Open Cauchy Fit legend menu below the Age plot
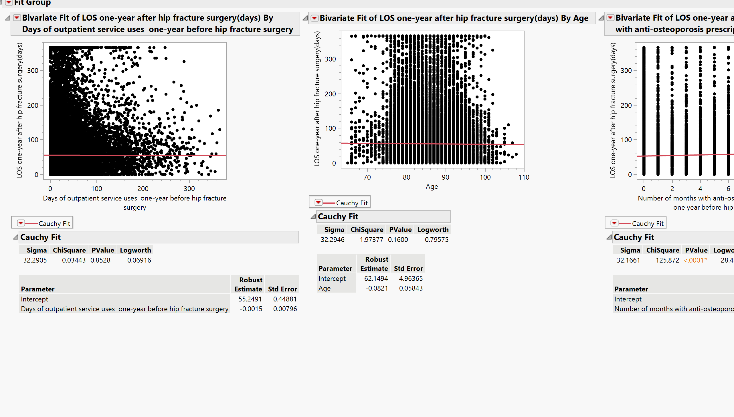This screenshot has width=734, height=417. (x=318, y=202)
